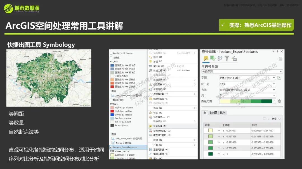Image resolution: width=302 pixels, height=169 pixels.
Task: Click the 缩放至图层 zoom icon in context menu
Action: click(x=151, y=99)
